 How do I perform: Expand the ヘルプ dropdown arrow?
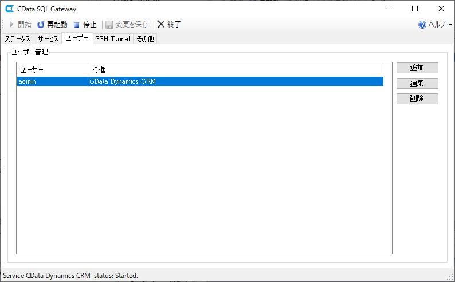point(450,25)
